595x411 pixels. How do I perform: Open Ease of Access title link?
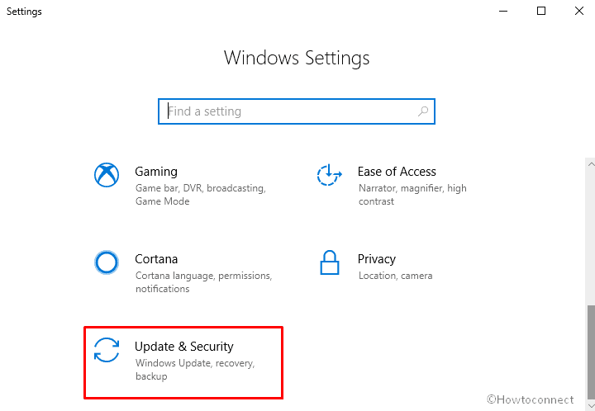[397, 172]
